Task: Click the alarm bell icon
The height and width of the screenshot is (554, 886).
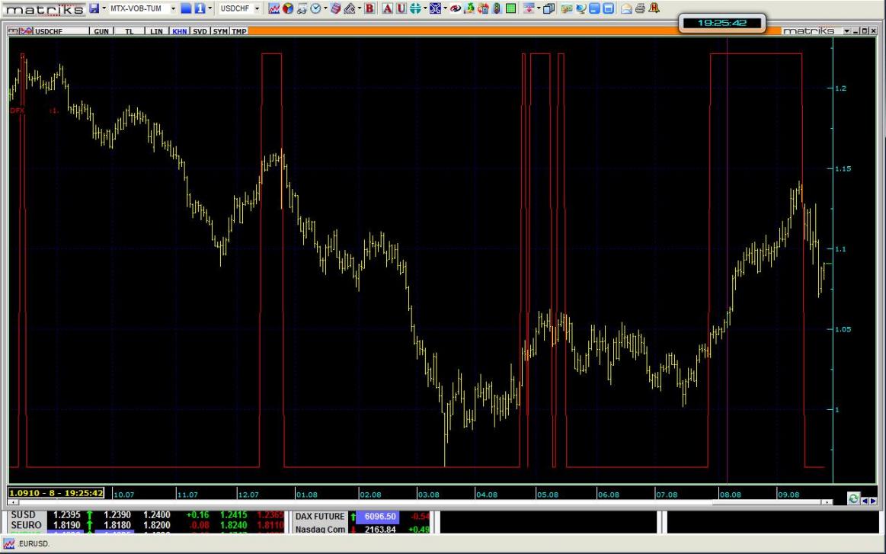Action: point(654,8)
